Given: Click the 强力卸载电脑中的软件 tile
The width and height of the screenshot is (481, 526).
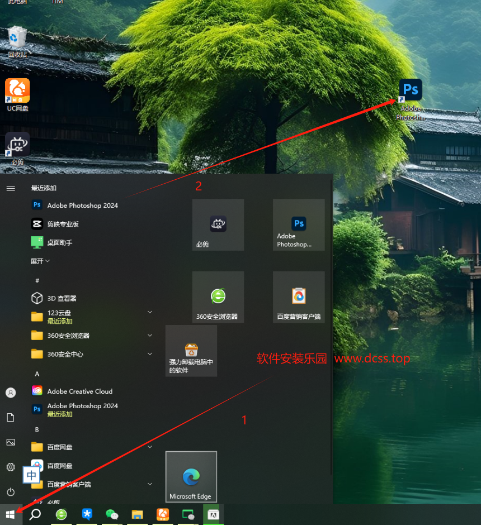Looking at the screenshot, I should 191,351.
